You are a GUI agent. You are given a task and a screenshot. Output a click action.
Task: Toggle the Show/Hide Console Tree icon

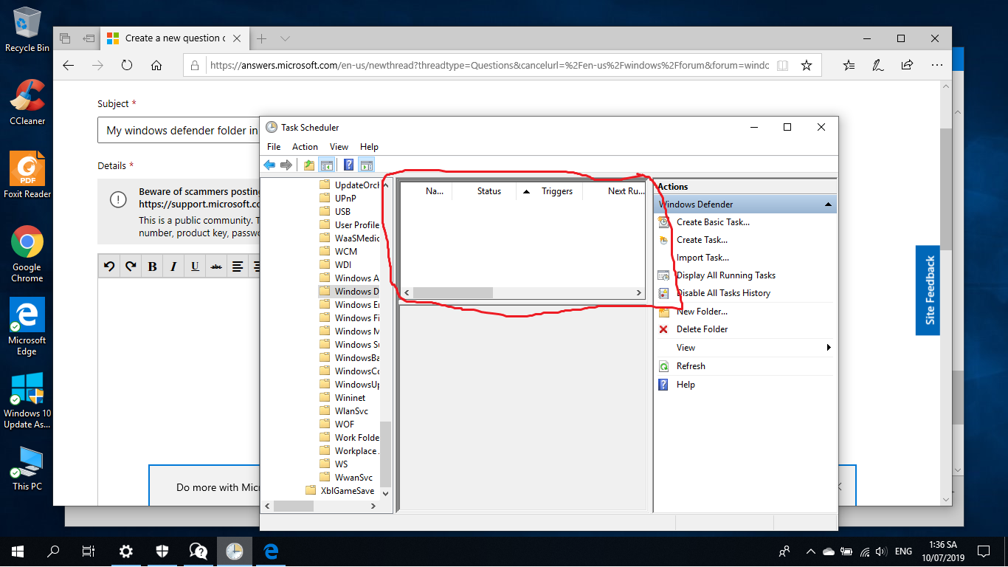coord(326,165)
